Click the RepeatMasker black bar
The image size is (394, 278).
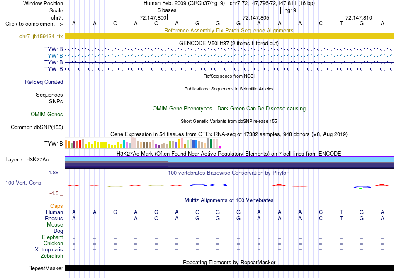(229, 268)
